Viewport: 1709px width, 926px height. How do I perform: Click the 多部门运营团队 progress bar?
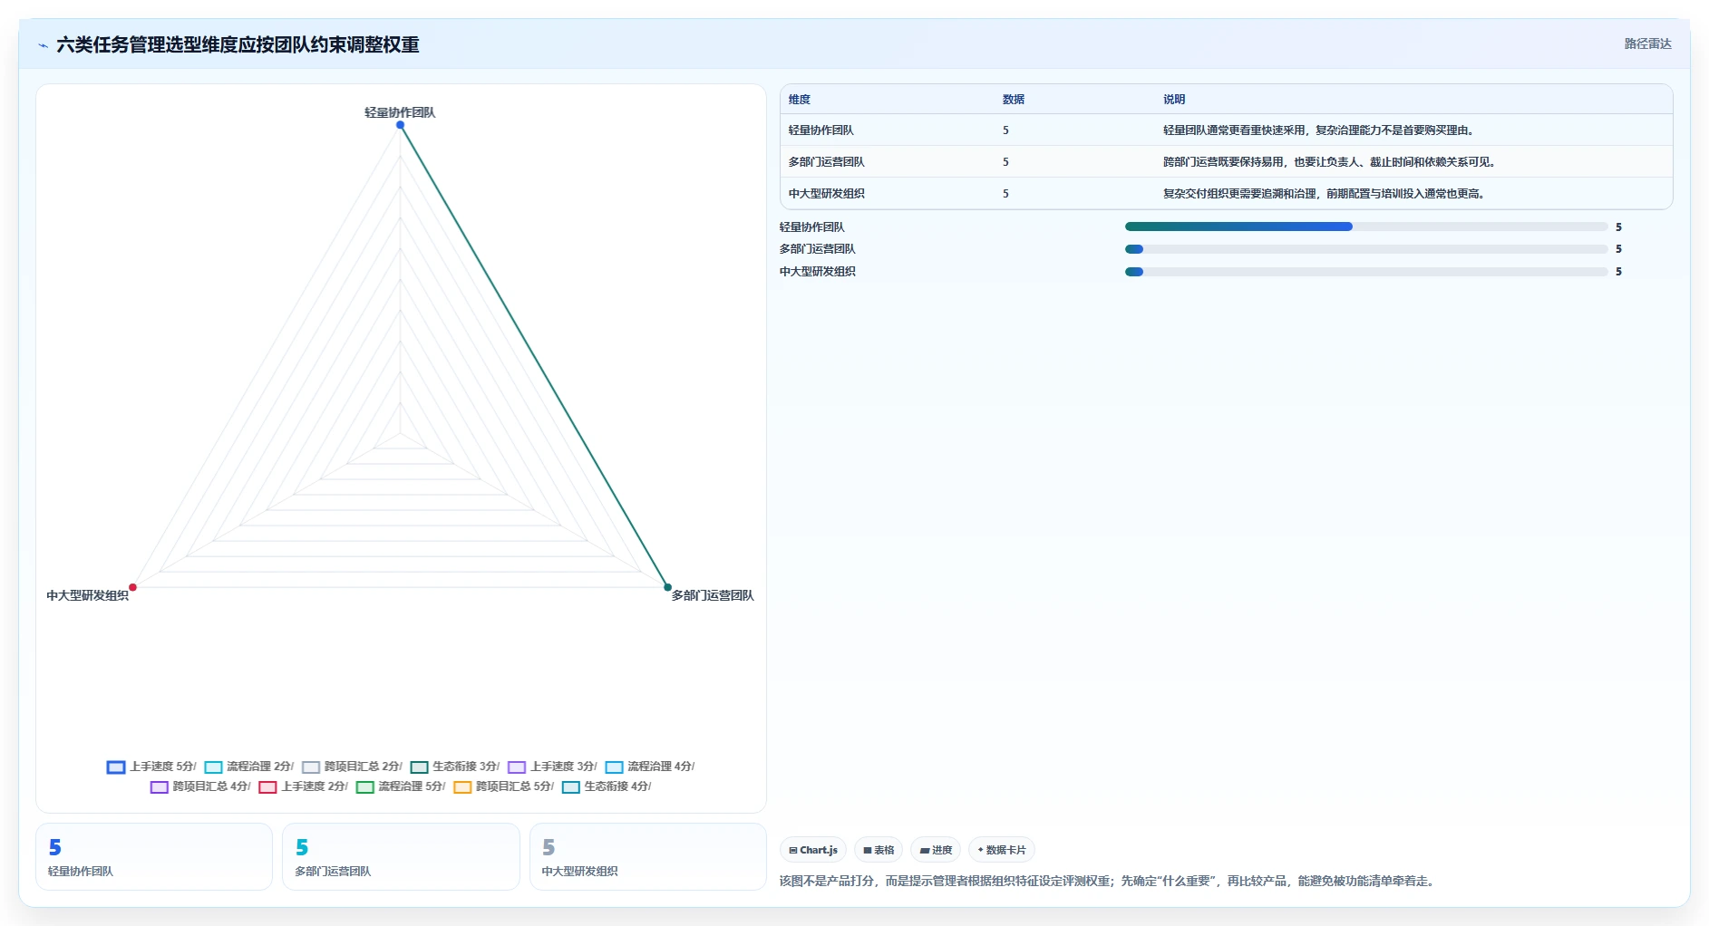1366,249
